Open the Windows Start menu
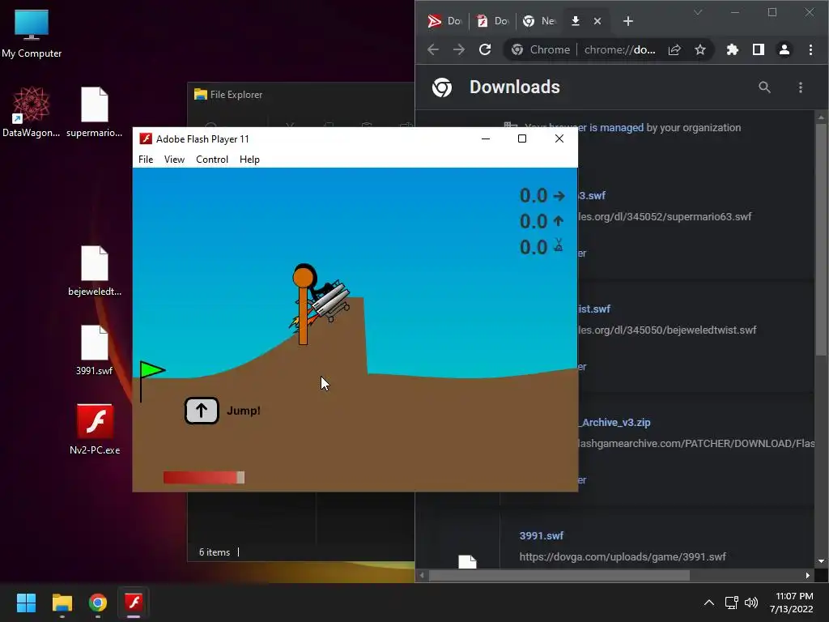The width and height of the screenshot is (829, 622). tap(26, 603)
